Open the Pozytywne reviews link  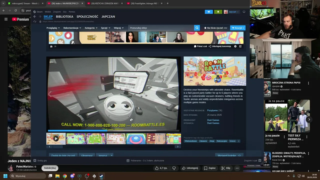tap(212, 110)
